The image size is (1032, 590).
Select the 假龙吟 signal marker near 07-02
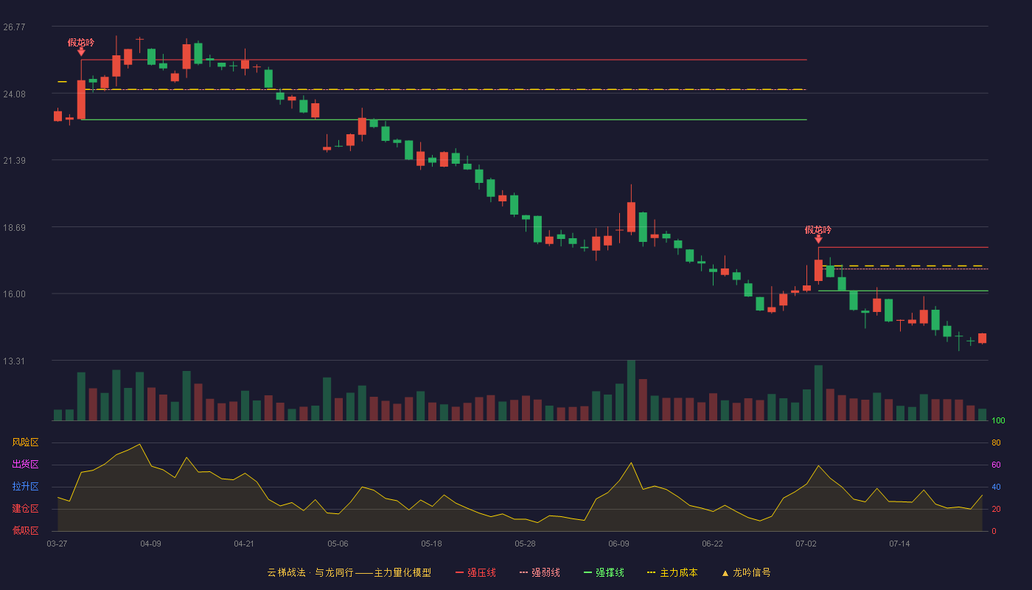pos(818,233)
